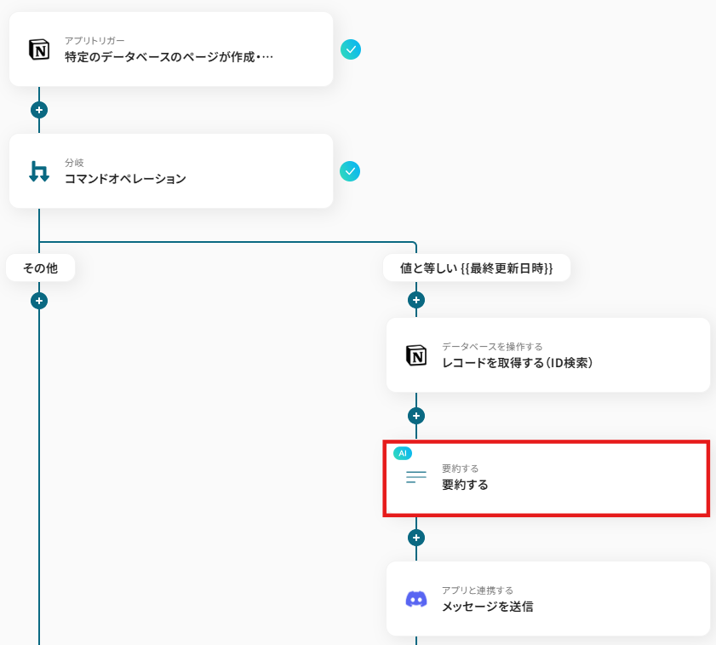
Task: Click the checkmark beside the Notion trigger card
Action: 351,49
